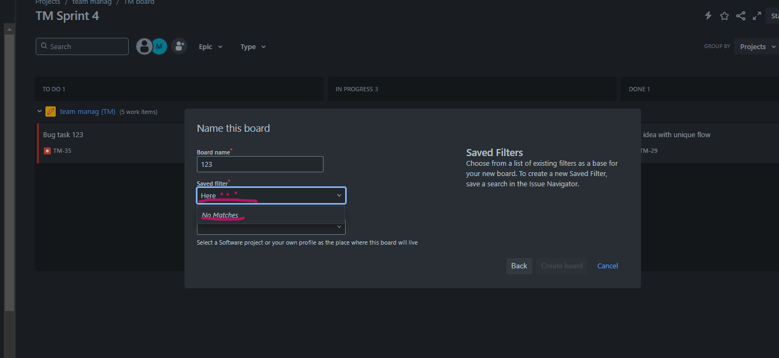The height and width of the screenshot is (358, 779).
Task: Open the Type filter dropdown
Action: 253,47
